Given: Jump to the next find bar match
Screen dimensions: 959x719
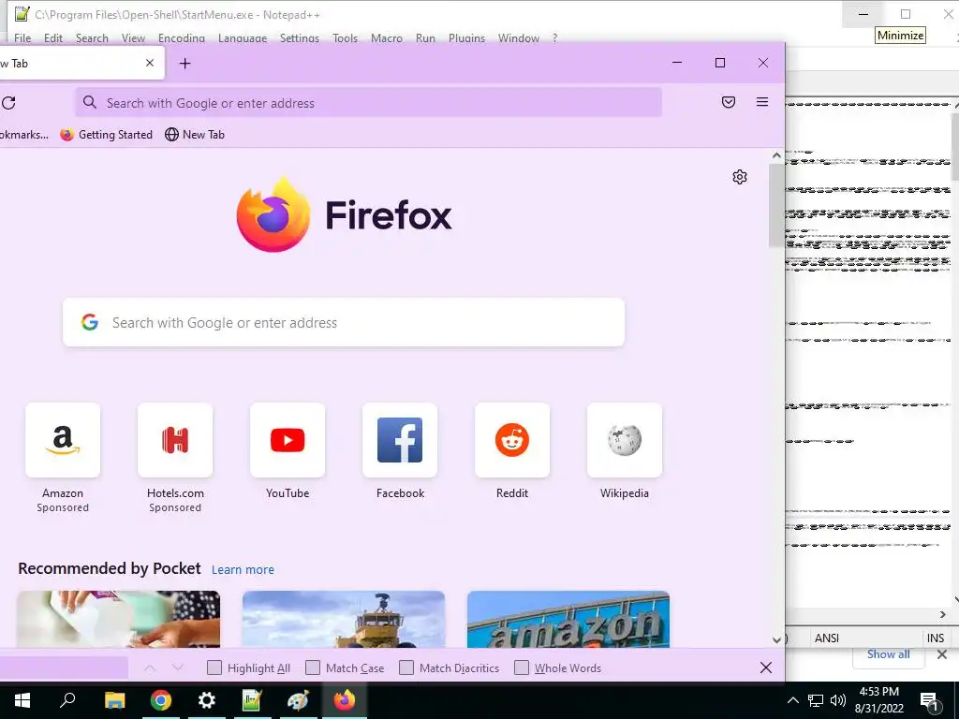Looking at the screenshot, I should [x=177, y=668].
